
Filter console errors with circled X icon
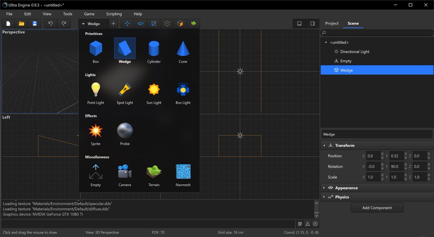(315, 224)
